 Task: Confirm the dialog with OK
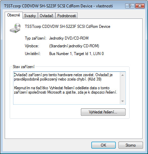pos(103,145)
